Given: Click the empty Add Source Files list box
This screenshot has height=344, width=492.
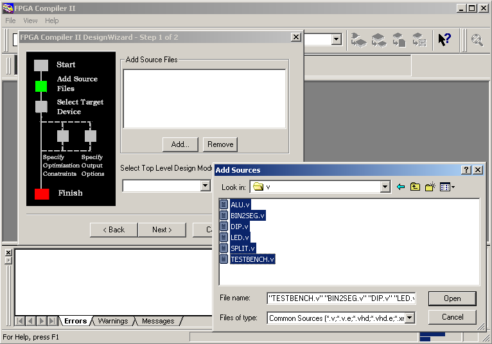Looking at the screenshot, I should tap(205, 99).
